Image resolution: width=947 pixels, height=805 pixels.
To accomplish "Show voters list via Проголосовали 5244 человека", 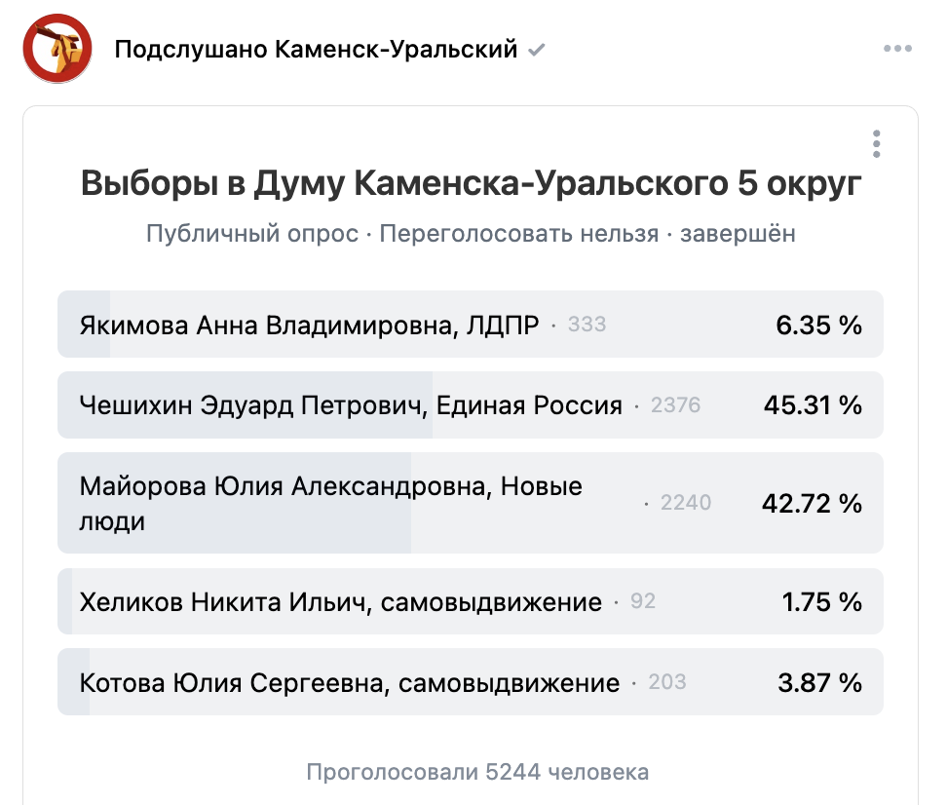I will (x=477, y=772).
